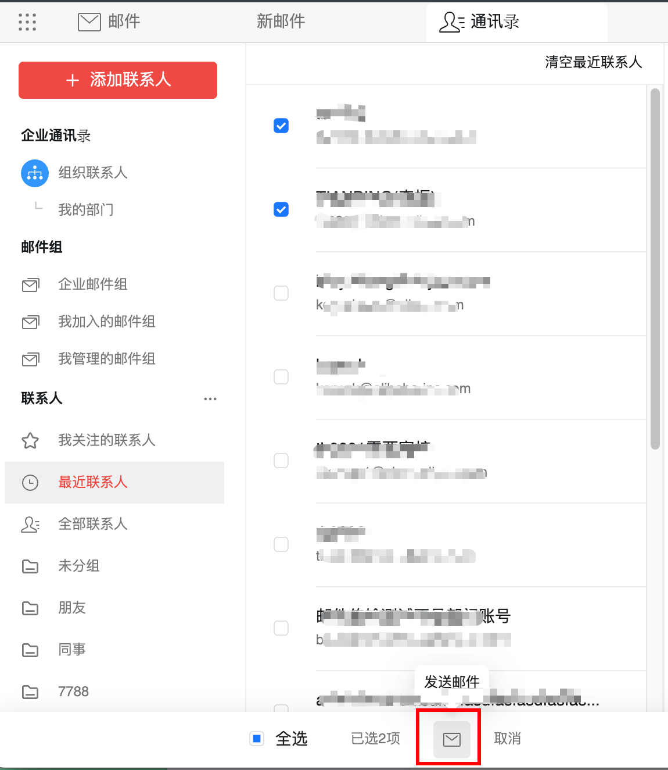Image resolution: width=668 pixels, height=770 pixels.
Task: Uncheck the first selected contact
Action: tap(281, 126)
